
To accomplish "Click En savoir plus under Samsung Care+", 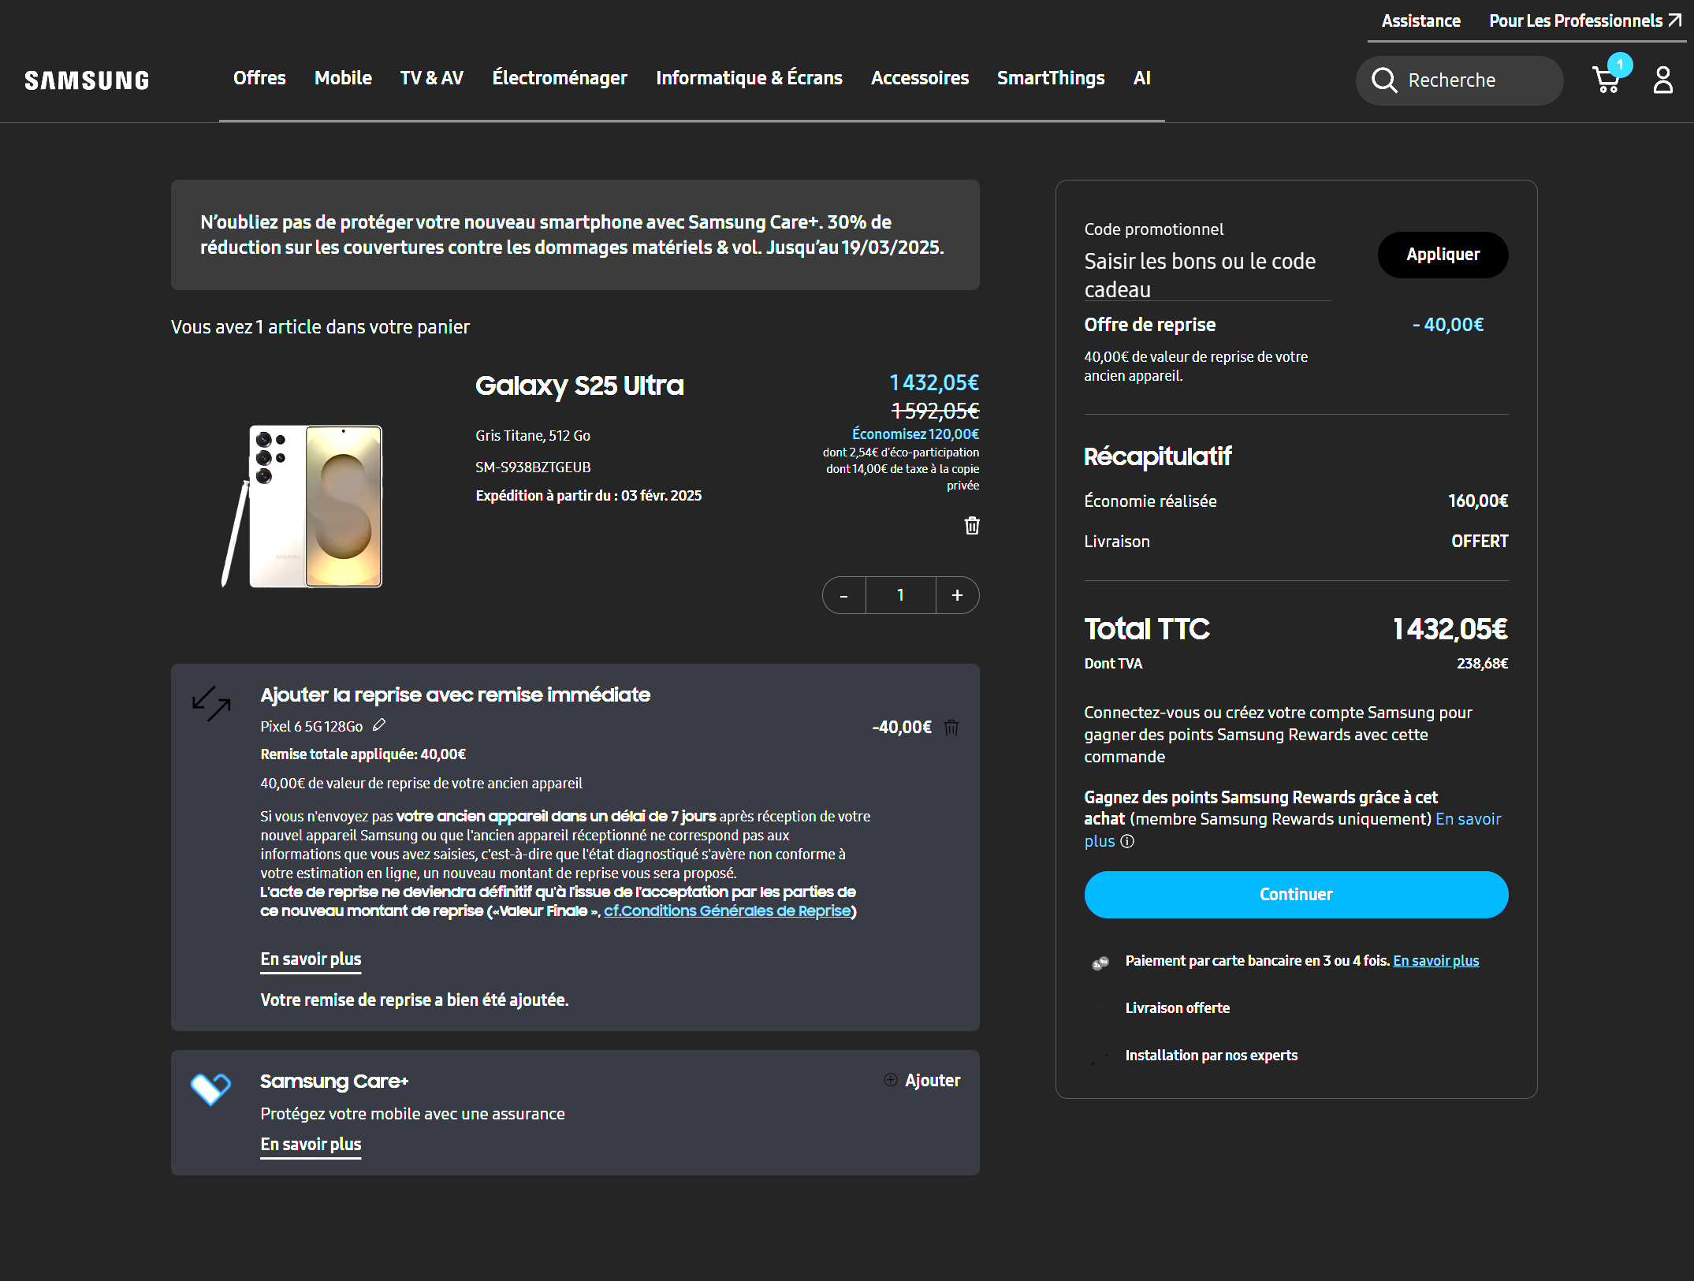I will point(311,1145).
